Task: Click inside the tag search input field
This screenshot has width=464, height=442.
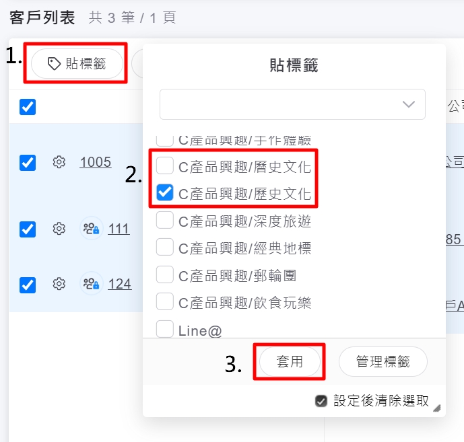Action: tap(292, 104)
